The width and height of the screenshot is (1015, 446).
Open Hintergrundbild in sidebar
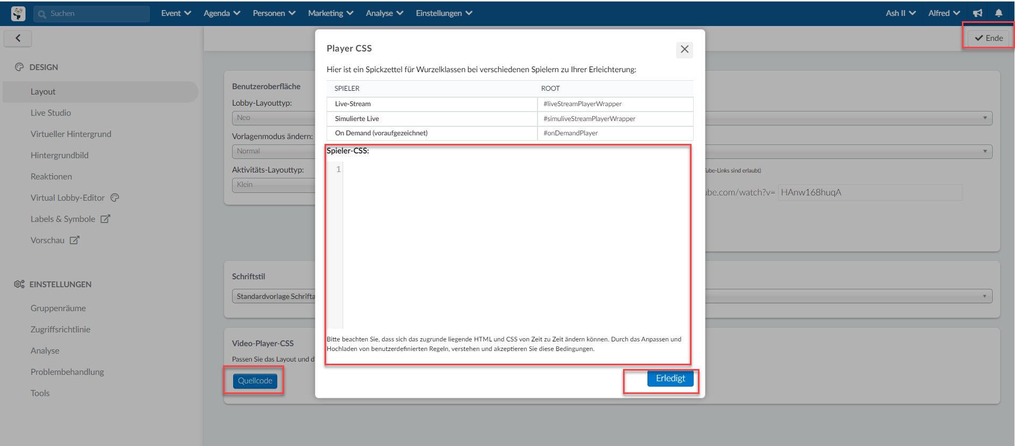pyautogui.click(x=59, y=155)
